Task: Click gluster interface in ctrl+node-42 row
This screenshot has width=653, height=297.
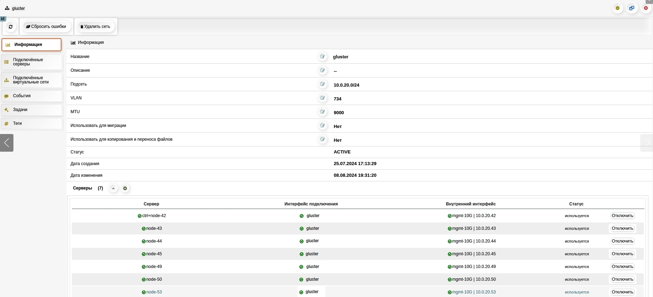Action: point(313,216)
